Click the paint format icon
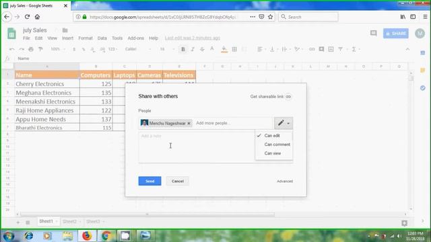 (40, 49)
